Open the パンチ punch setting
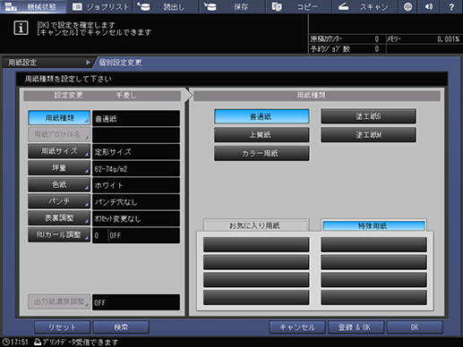 point(59,201)
